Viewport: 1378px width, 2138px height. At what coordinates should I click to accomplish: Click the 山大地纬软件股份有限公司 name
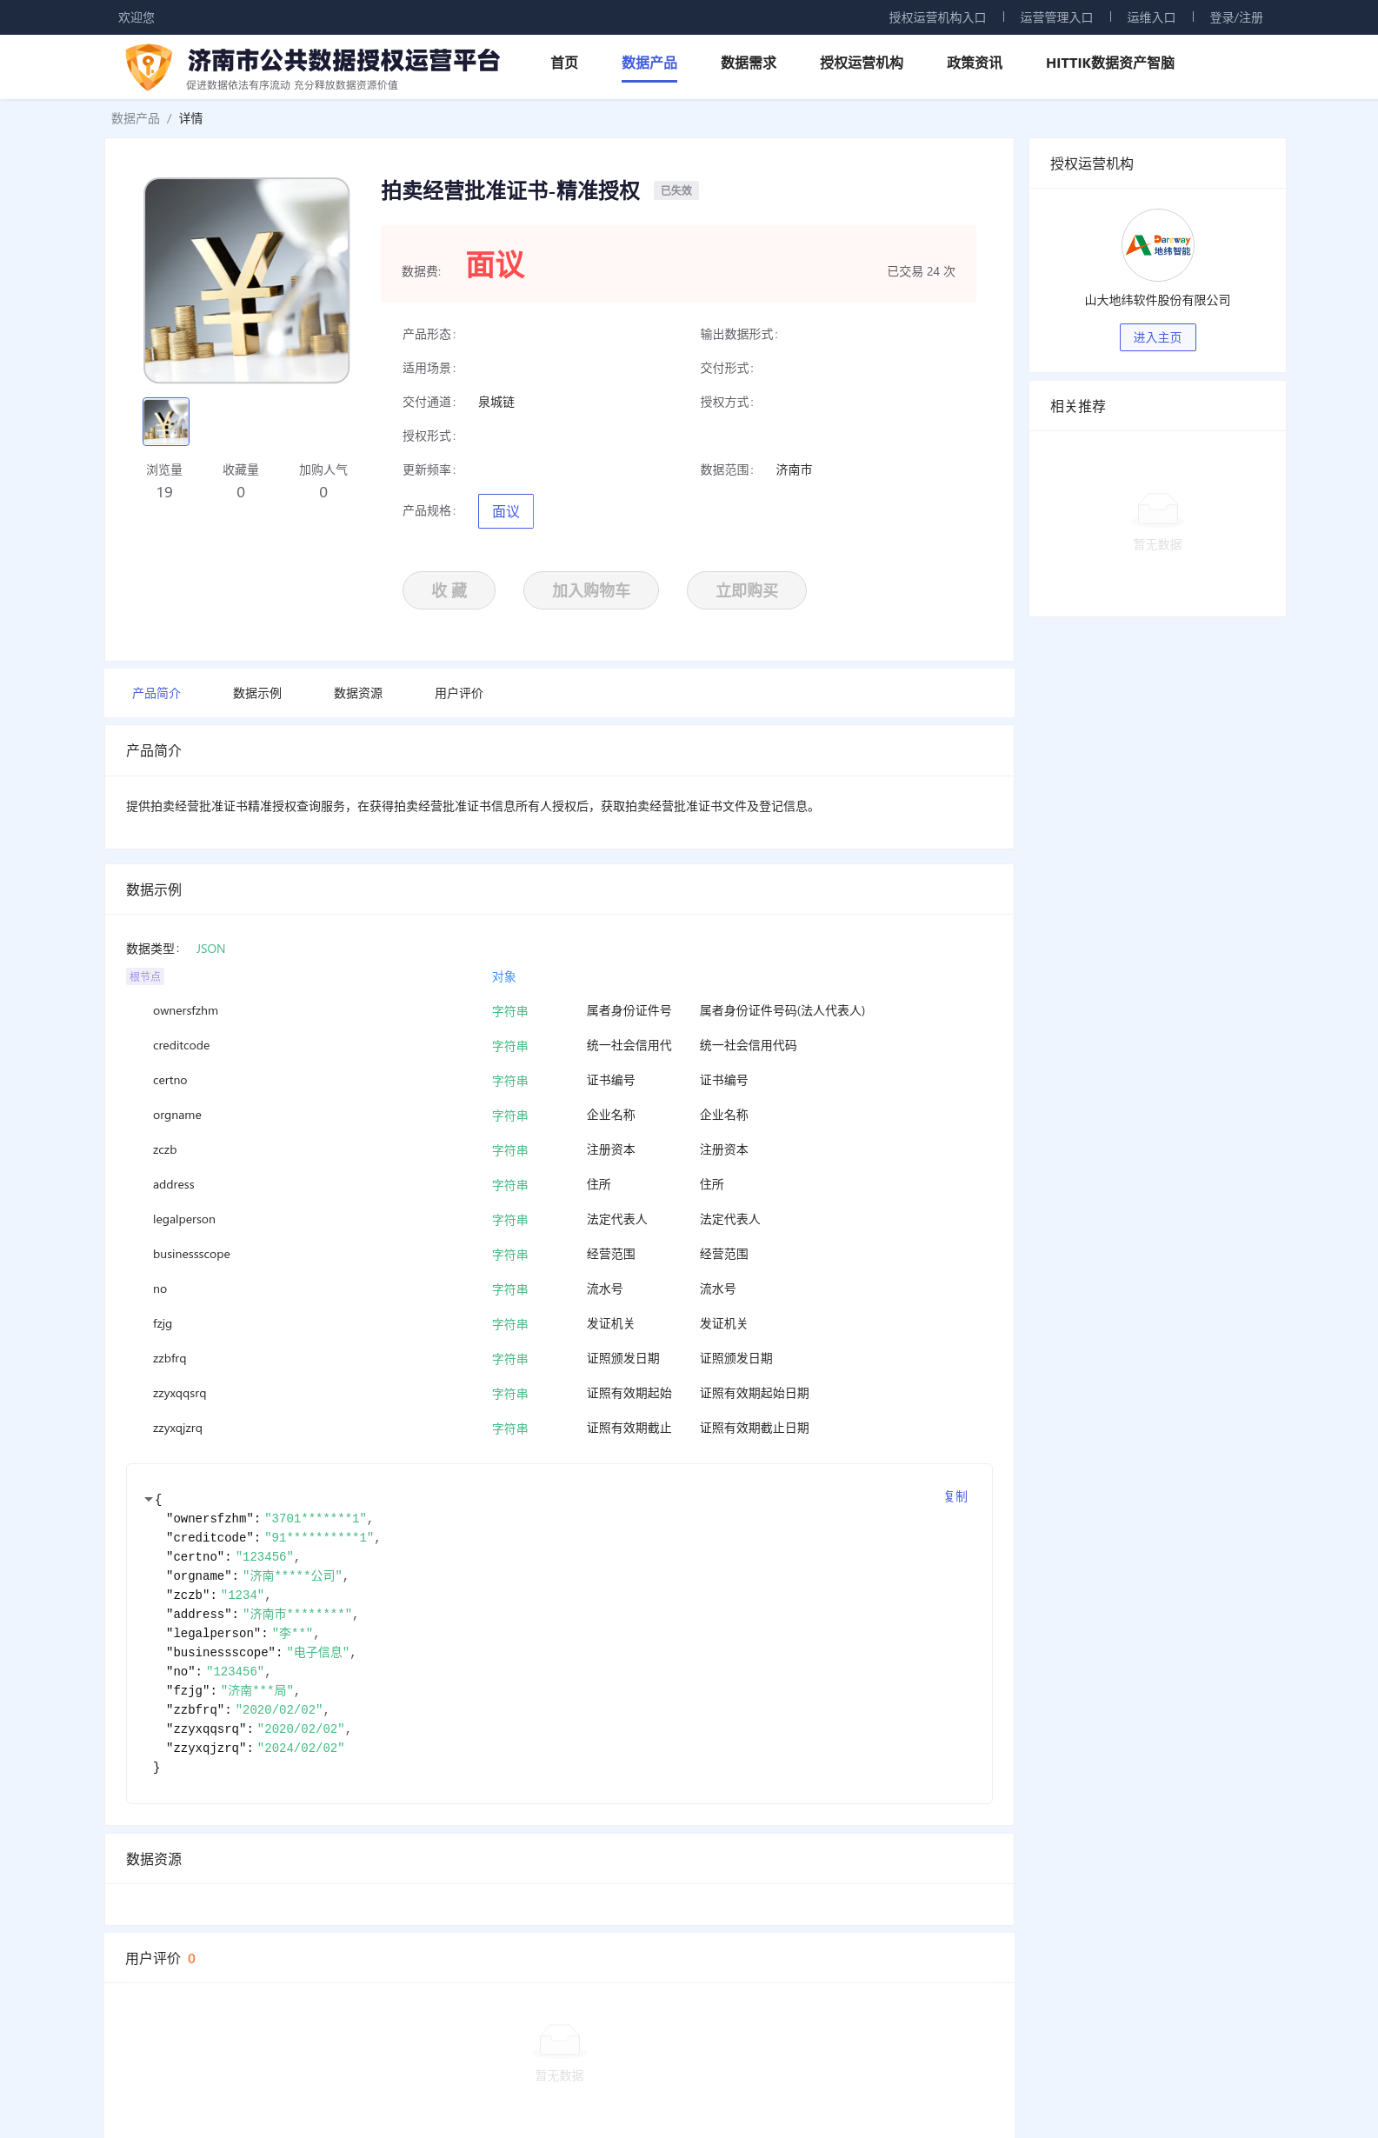(1157, 300)
